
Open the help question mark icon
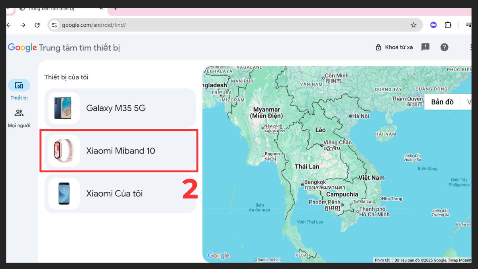(x=445, y=47)
